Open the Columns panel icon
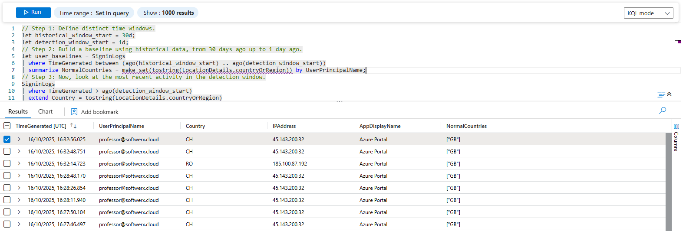 676,127
